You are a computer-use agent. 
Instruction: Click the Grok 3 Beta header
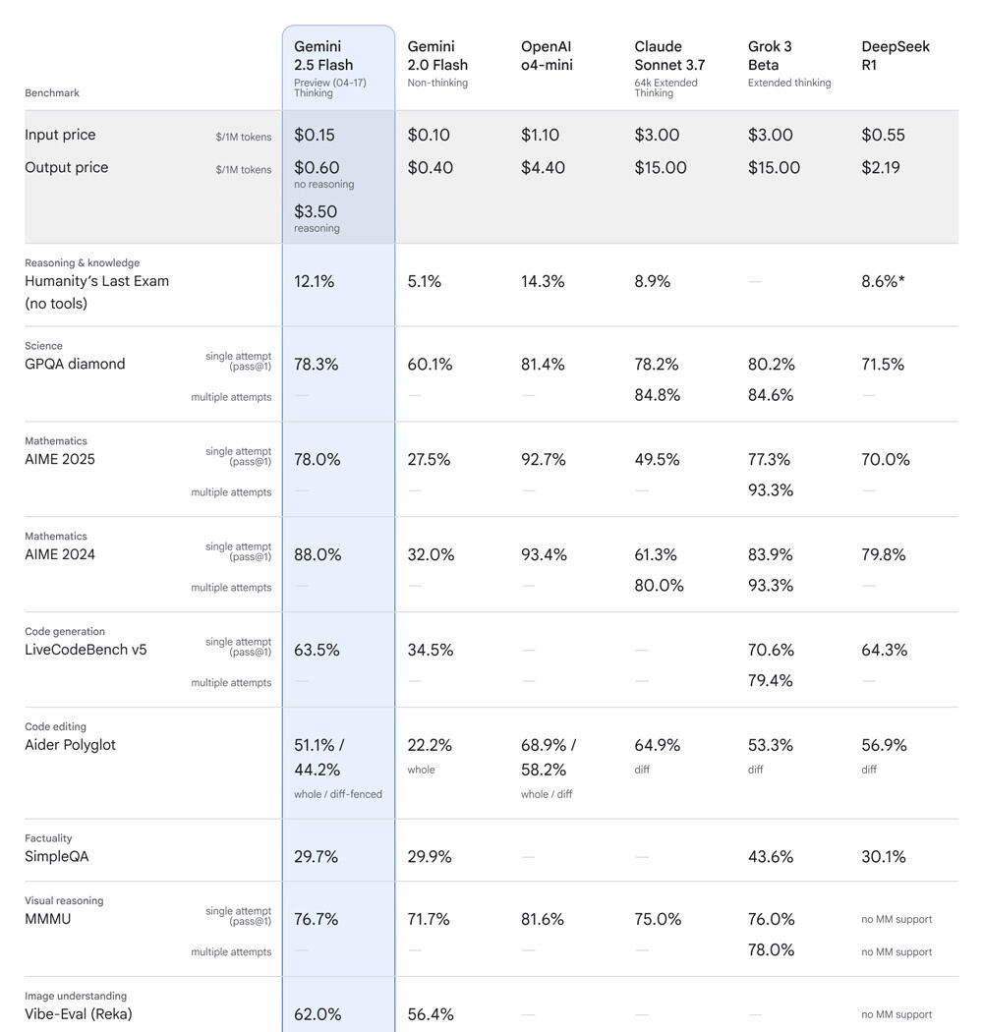point(770,56)
